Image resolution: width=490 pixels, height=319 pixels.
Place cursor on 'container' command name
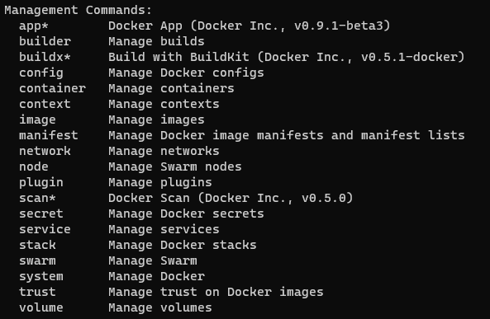[x=53, y=88]
